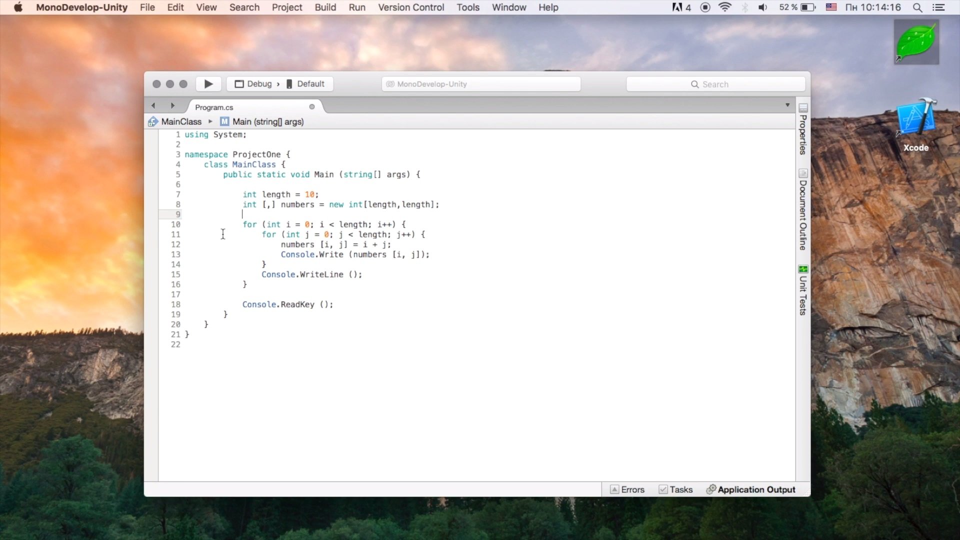Open the File menu
Viewport: 960px width, 540px height.
tap(147, 7)
